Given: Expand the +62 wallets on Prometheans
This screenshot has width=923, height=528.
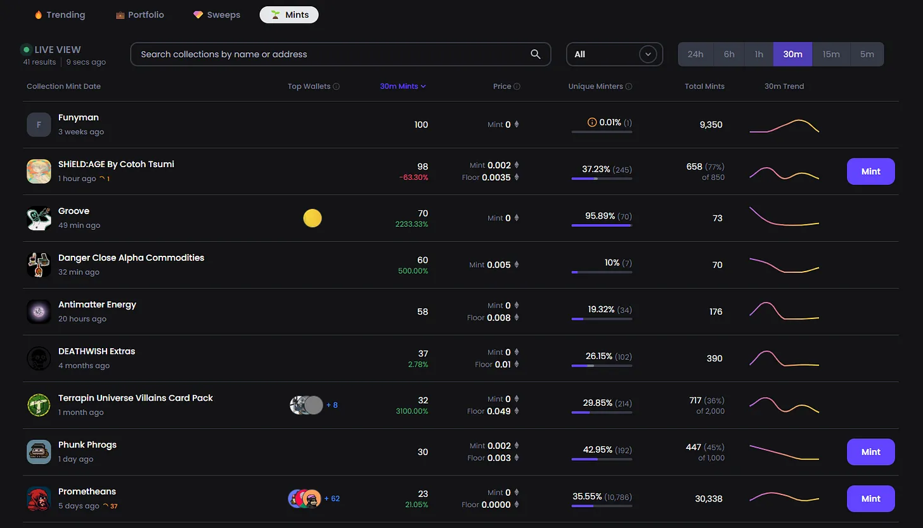Looking at the screenshot, I should tap(332, 498).
